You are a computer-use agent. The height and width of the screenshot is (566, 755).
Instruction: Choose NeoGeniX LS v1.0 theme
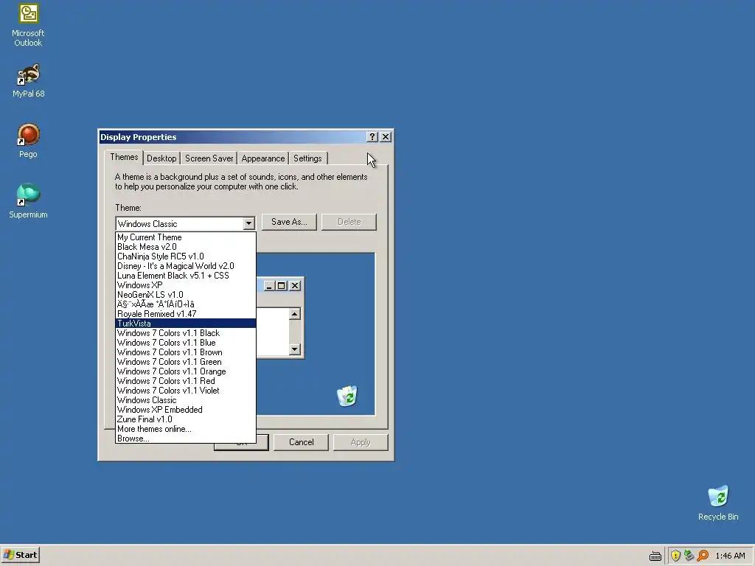pos(185,295)
